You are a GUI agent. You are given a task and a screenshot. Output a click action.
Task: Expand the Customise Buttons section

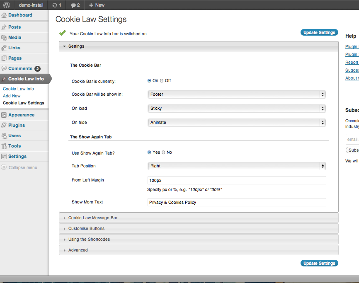tap(86, 229)
